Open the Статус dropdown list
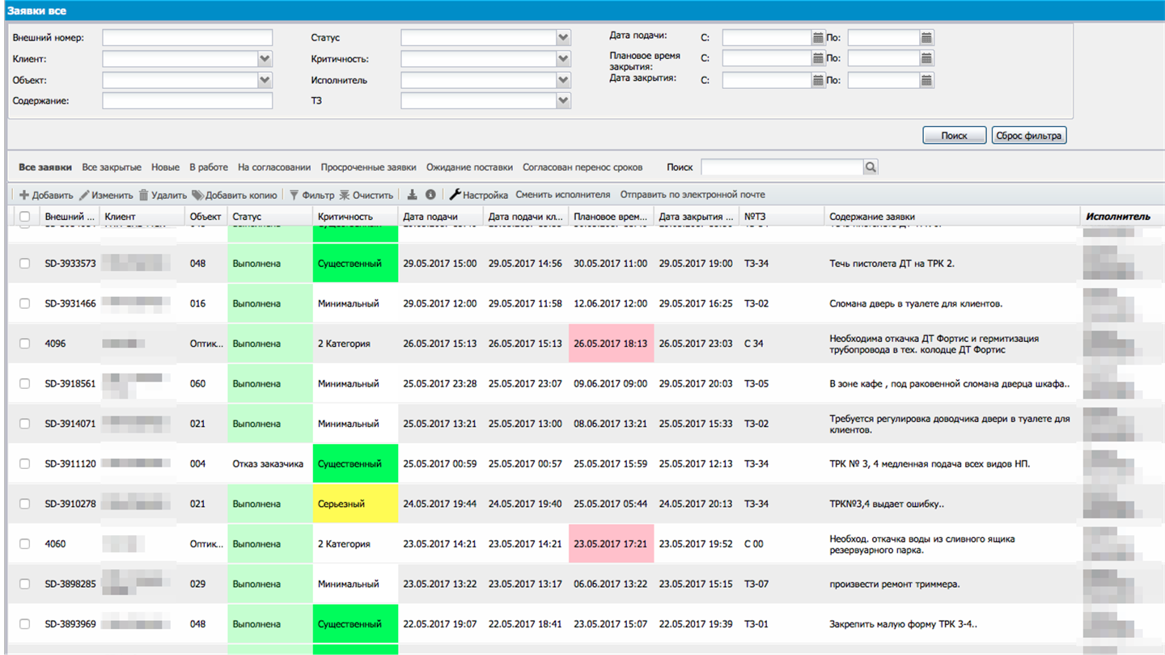This screenshot has height=655, width=1165. click(563, 38)
